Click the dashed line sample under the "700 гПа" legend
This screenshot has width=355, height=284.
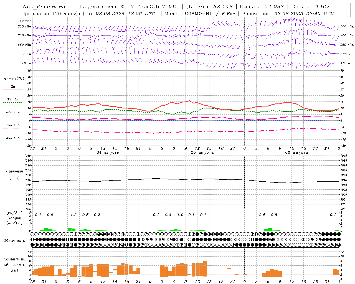(12, 128)
